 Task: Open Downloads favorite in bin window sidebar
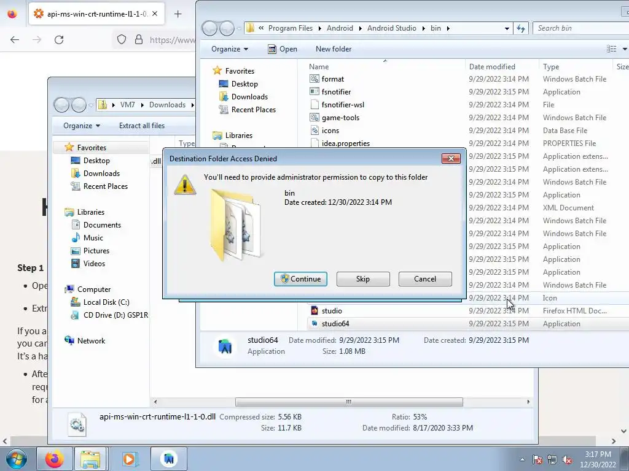coord(249,96)
